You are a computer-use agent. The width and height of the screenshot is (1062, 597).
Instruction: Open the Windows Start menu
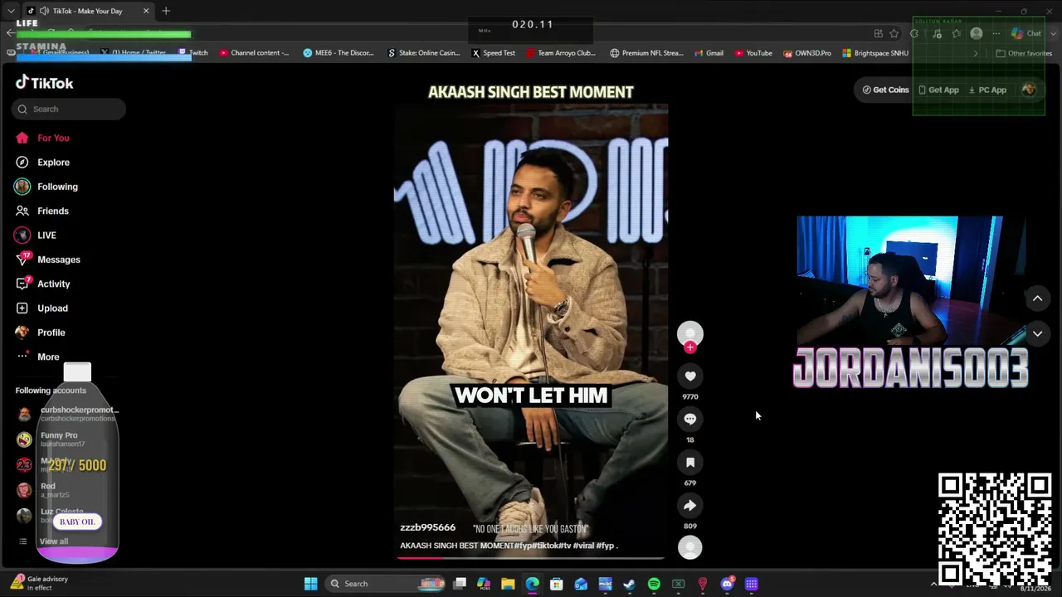click(x=310, y=584)
